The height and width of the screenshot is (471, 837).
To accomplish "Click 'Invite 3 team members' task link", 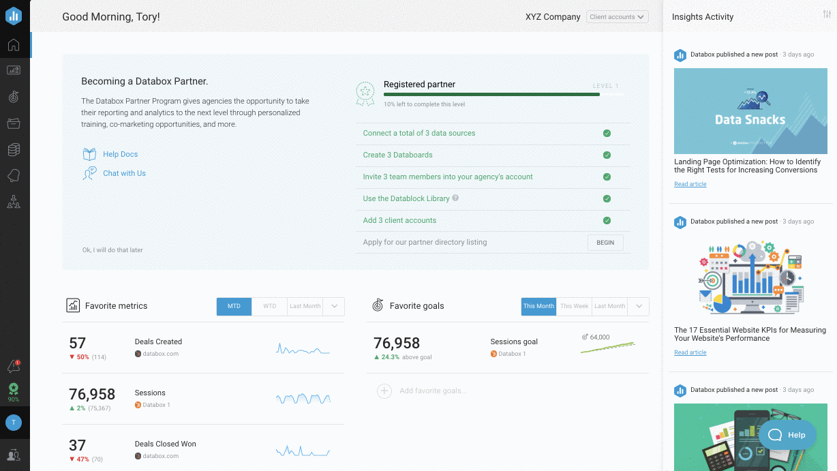I will click(447, 177).
